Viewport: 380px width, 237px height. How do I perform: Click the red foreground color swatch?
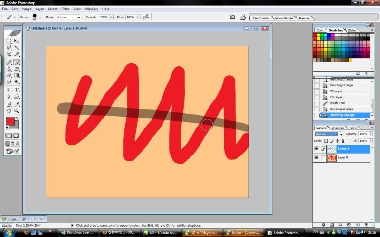pos(10,121)
